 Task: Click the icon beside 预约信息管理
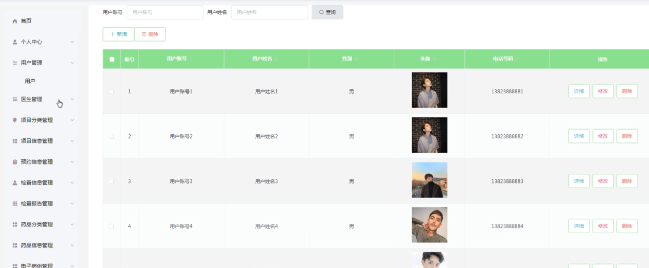point(15,162)
